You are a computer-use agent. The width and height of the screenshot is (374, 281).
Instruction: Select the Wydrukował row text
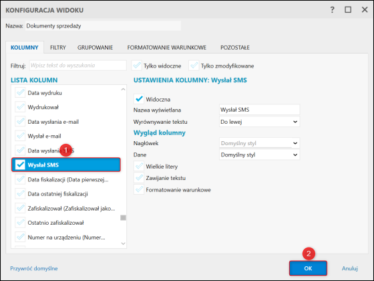(43, 107)
